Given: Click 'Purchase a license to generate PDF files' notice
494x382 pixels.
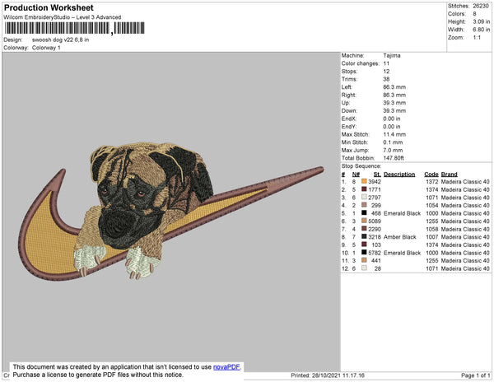Looking at the screenshot, I should click(98, 375).
